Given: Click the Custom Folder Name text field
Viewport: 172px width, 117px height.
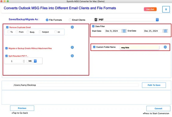Looking at the screenshot, I should (x=139, y=47).
